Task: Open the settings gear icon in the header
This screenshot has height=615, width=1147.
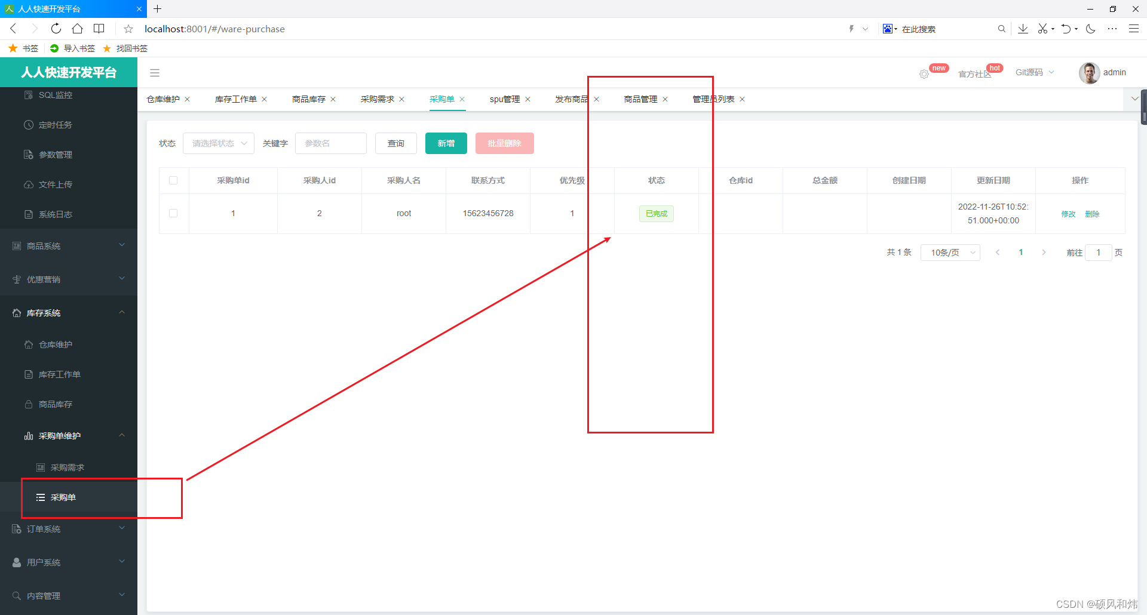Action: [x=924, y=74]
